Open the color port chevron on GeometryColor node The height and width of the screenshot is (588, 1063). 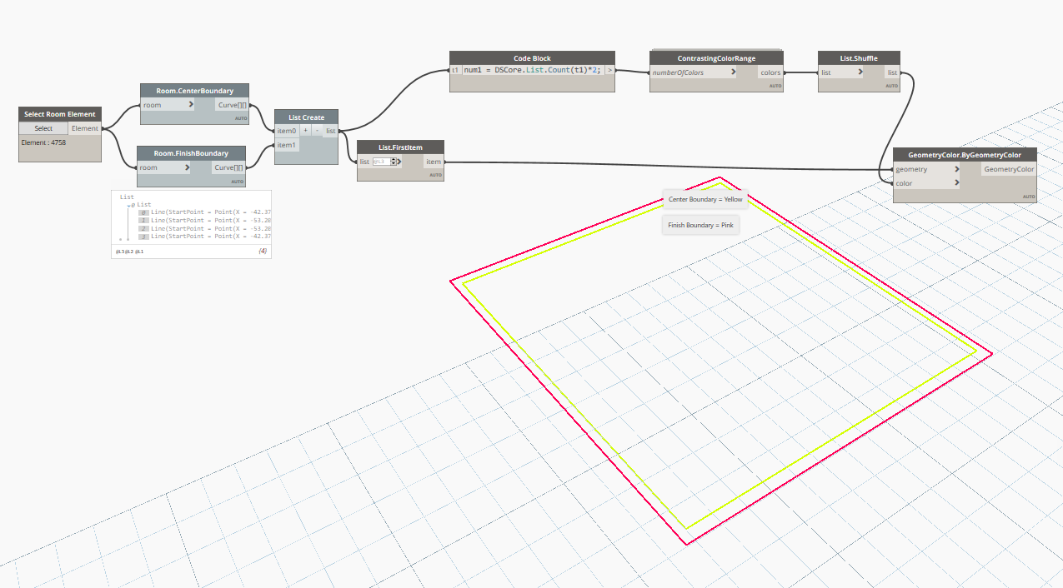tap(956, 183)
